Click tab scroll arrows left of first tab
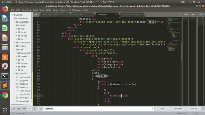Viewport: 205px width, 115px height. pyautogui.click(x=36, y=14)
